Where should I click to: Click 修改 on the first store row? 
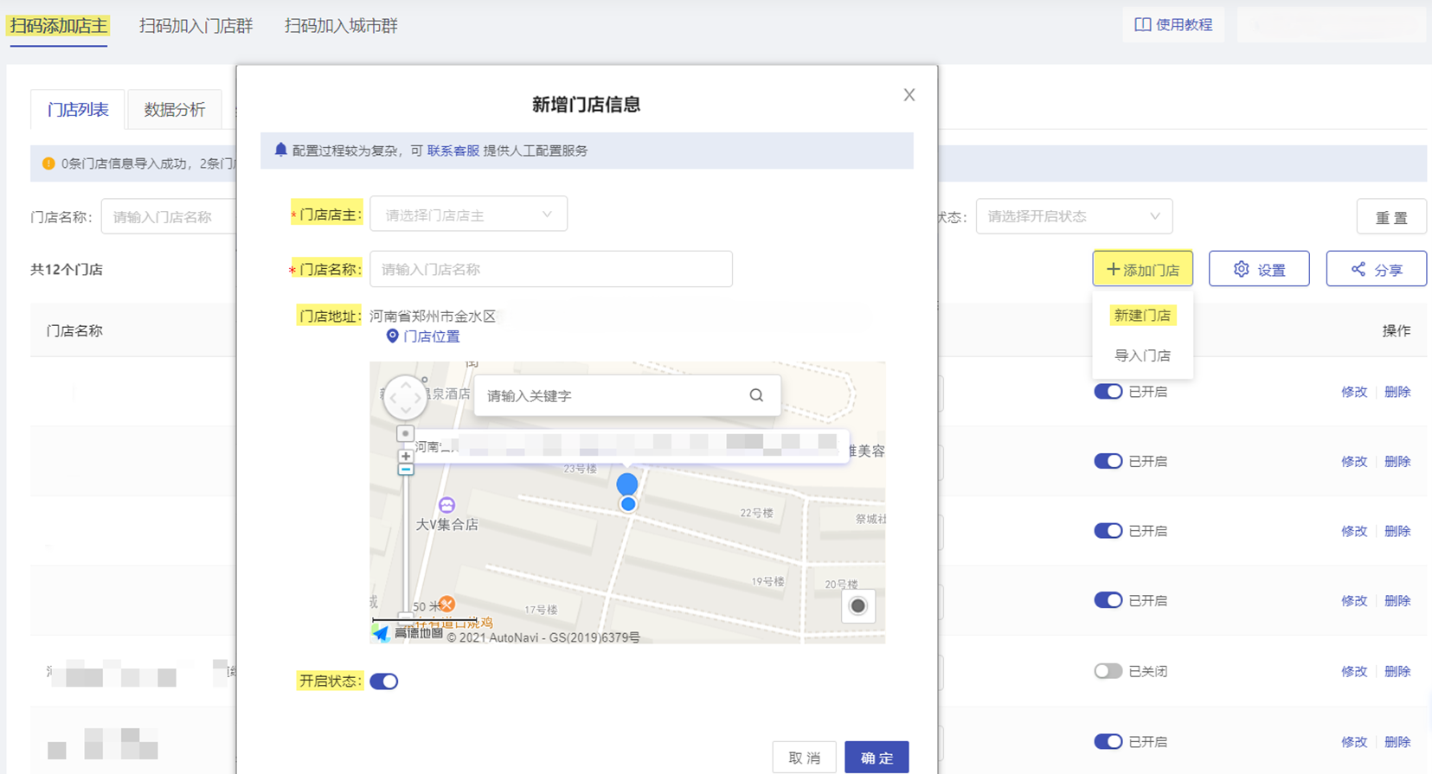[1354, 392]
